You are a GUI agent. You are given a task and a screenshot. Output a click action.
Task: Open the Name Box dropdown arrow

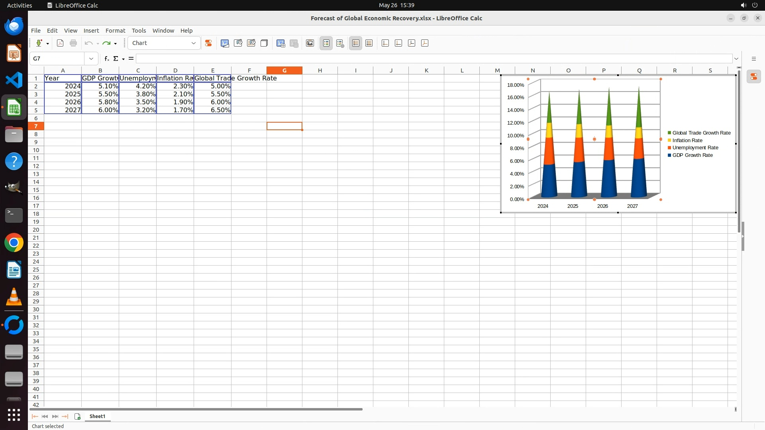click(91, 59)
